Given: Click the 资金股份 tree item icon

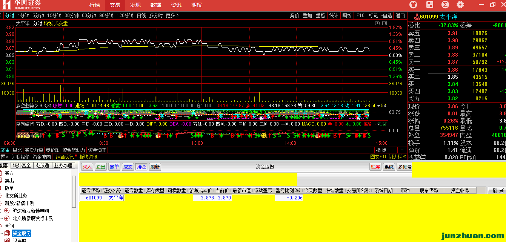Looking at the screenshot, I should tap(8, 233).
